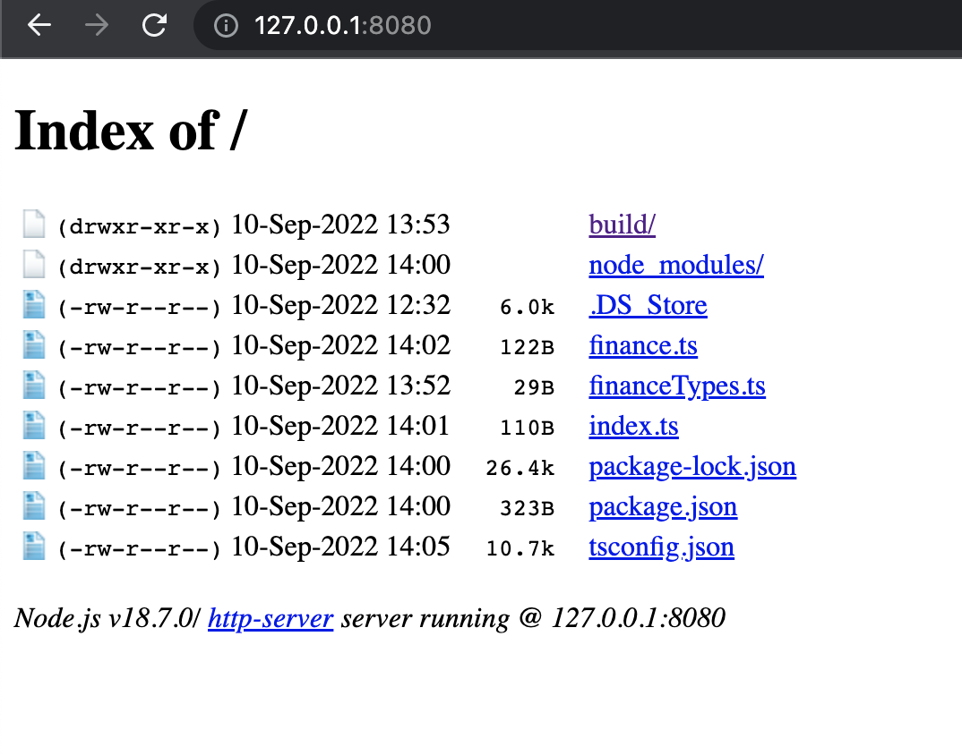Click the file icon beside .DS_Store
The width and height of the screenshot is (962, 755).
click(32, 305)
